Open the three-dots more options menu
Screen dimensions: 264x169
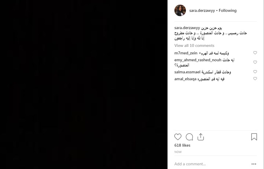[254, 164]
